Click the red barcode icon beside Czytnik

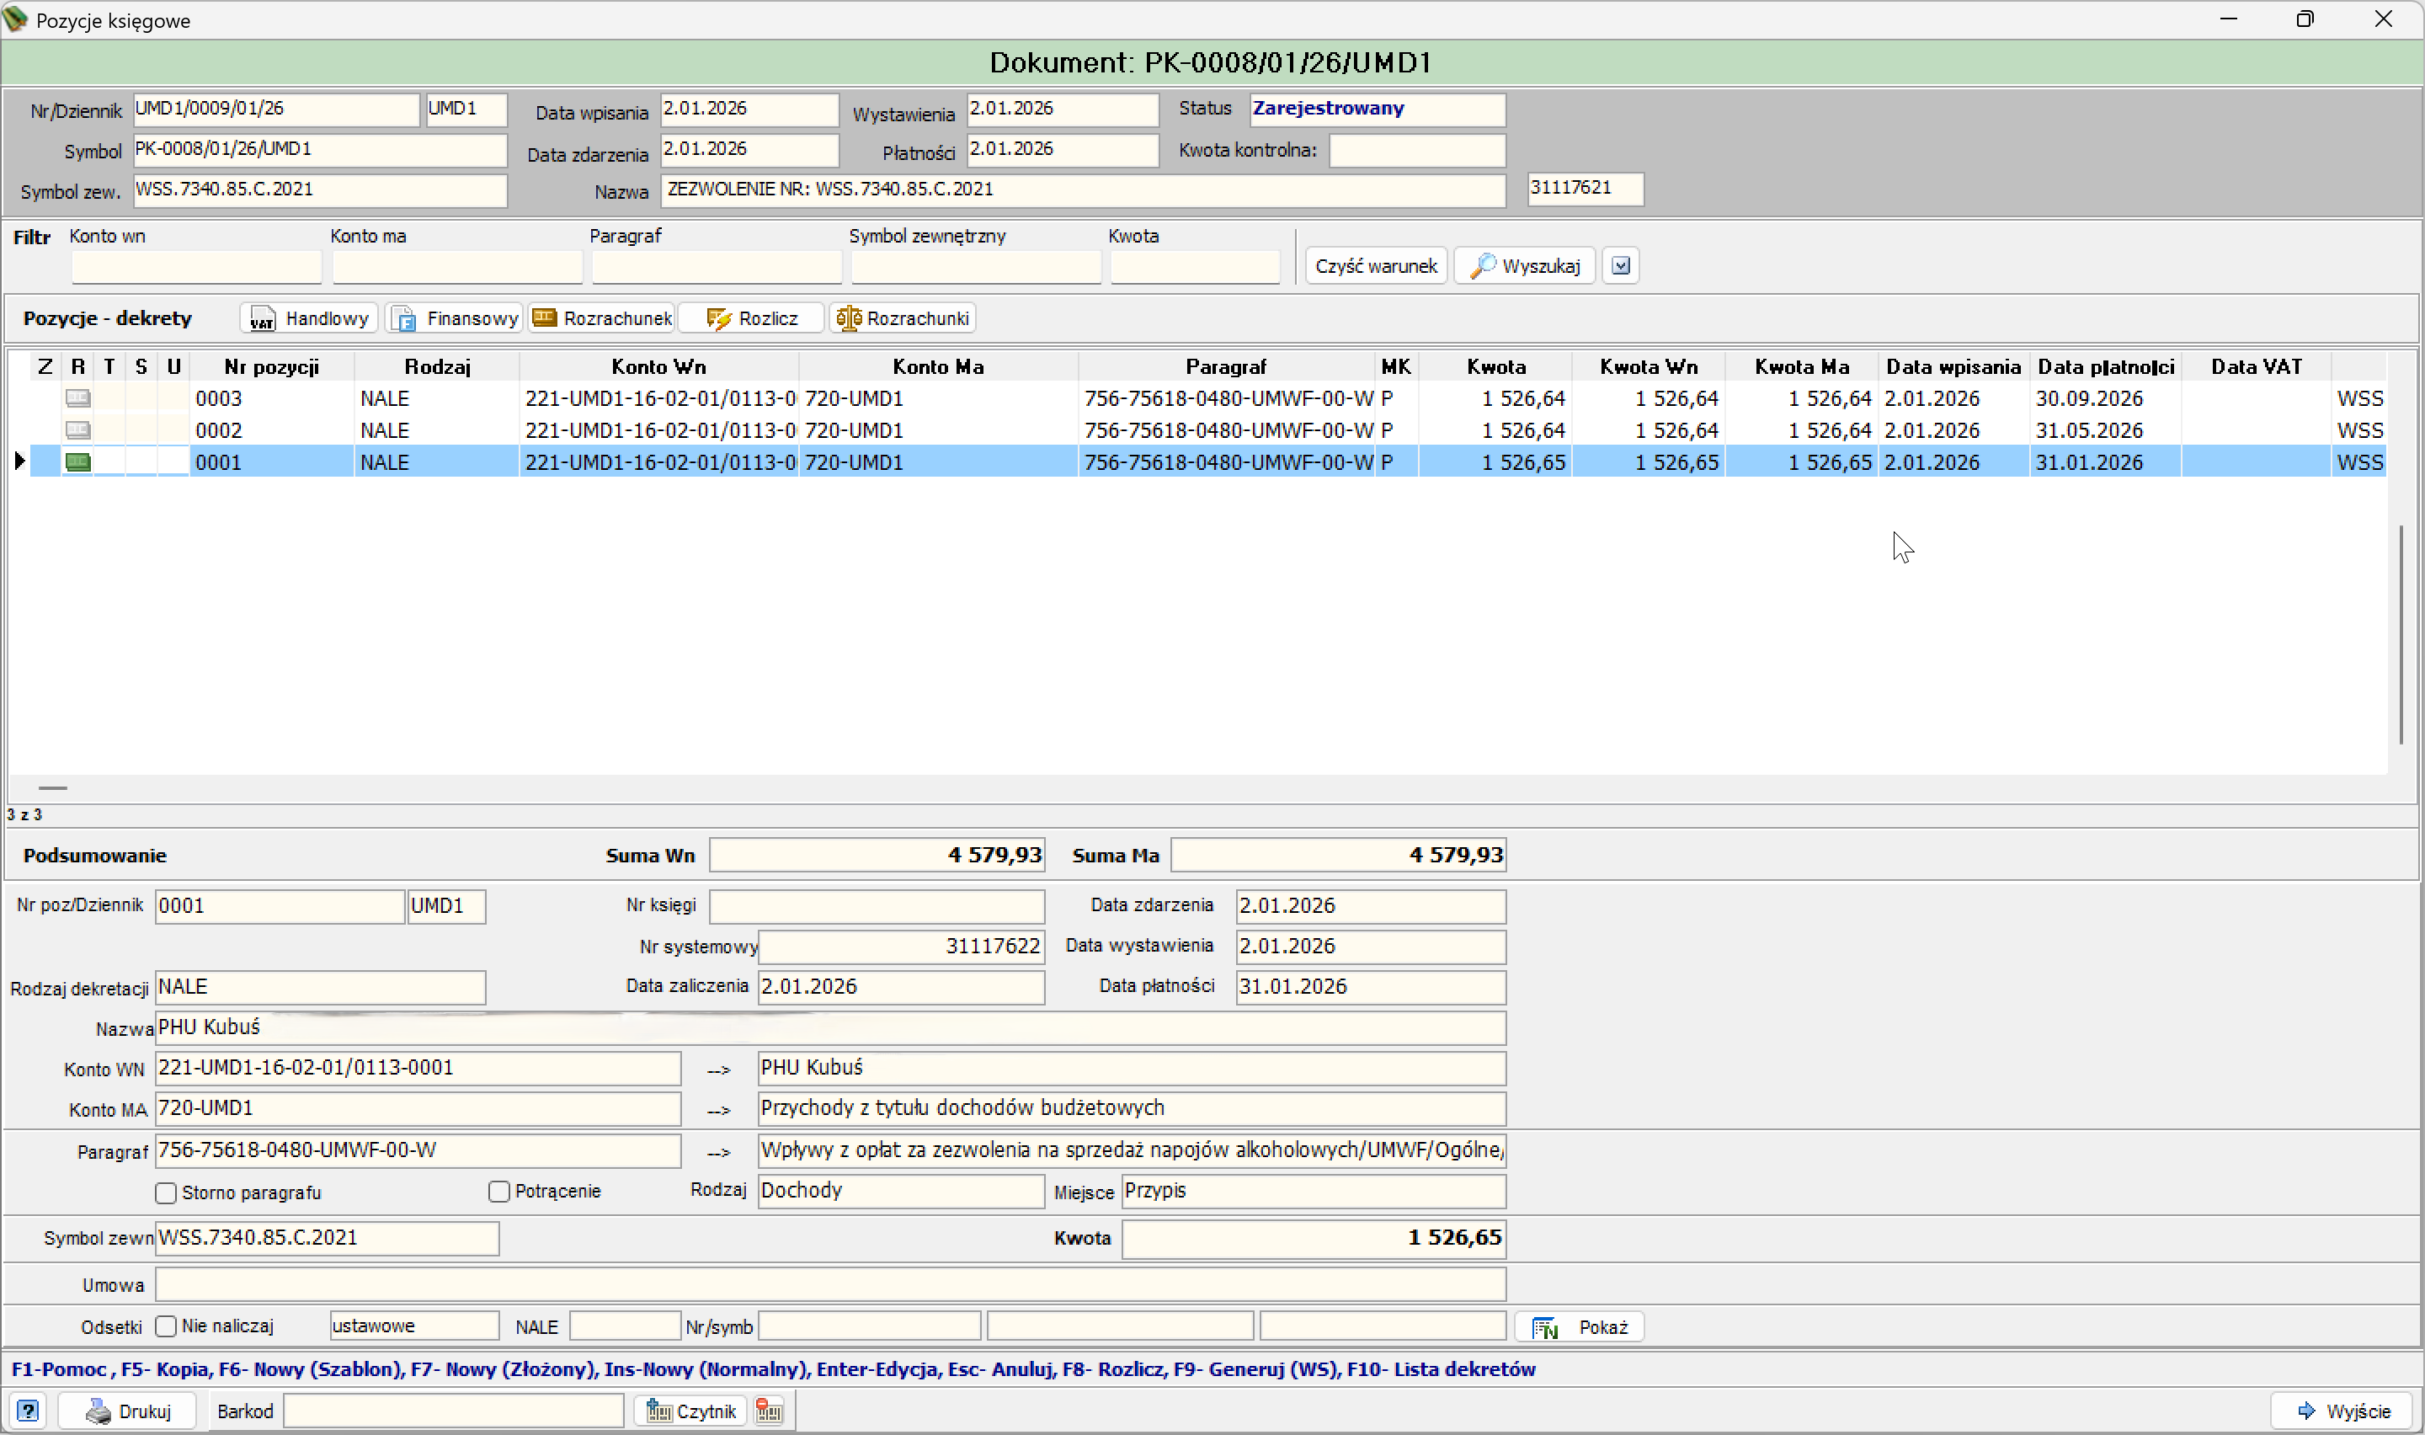pyautogui.click(x=770, y=1411)
